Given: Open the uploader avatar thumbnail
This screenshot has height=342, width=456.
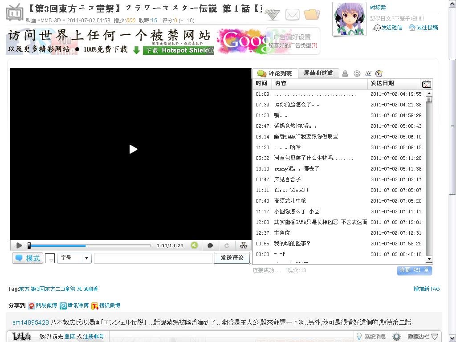Looking at the screenshot, I should tap(349, 19).
